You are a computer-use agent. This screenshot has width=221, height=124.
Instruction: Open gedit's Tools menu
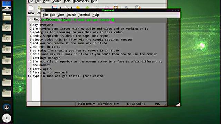[67, 1]
